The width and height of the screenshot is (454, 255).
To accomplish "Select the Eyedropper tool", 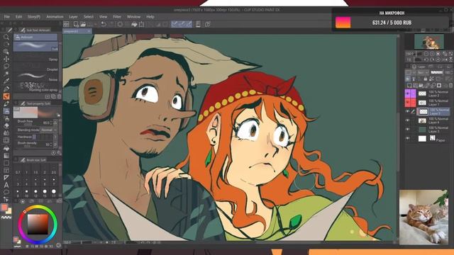I will [x=6, y=81].
